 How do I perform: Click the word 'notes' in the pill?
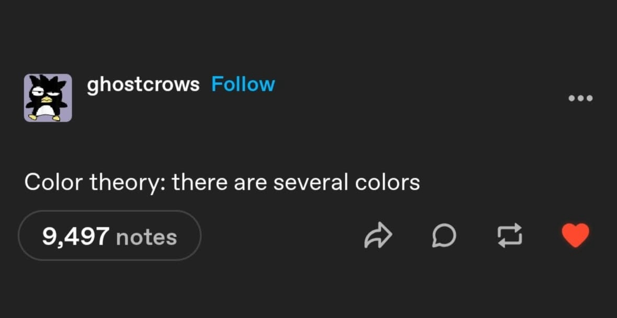pyautogui.click(x=147, y=237)
